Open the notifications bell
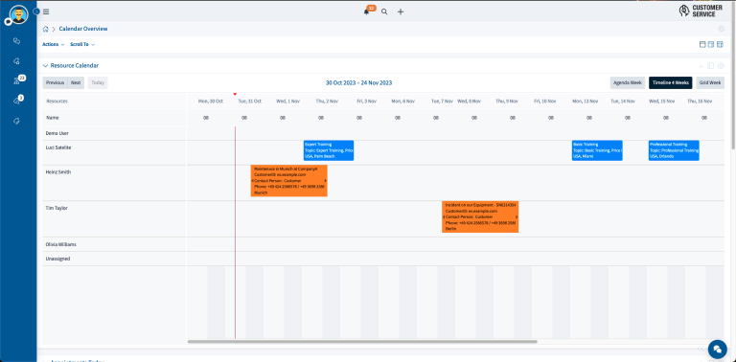 [x=367, y=11]
